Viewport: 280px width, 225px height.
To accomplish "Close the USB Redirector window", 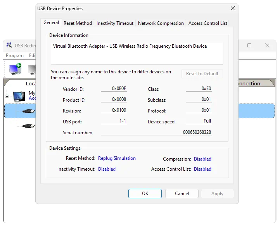I will click(267, 45).
